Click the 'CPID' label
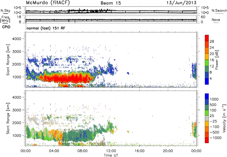227x157 pixels. pos(6,27)
